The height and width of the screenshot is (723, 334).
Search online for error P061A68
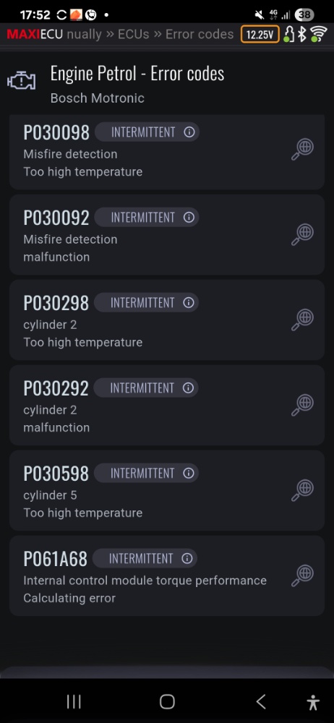[303, 576]
